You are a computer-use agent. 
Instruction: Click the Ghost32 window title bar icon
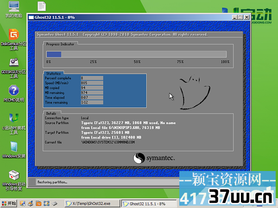(x=31, y=18)
